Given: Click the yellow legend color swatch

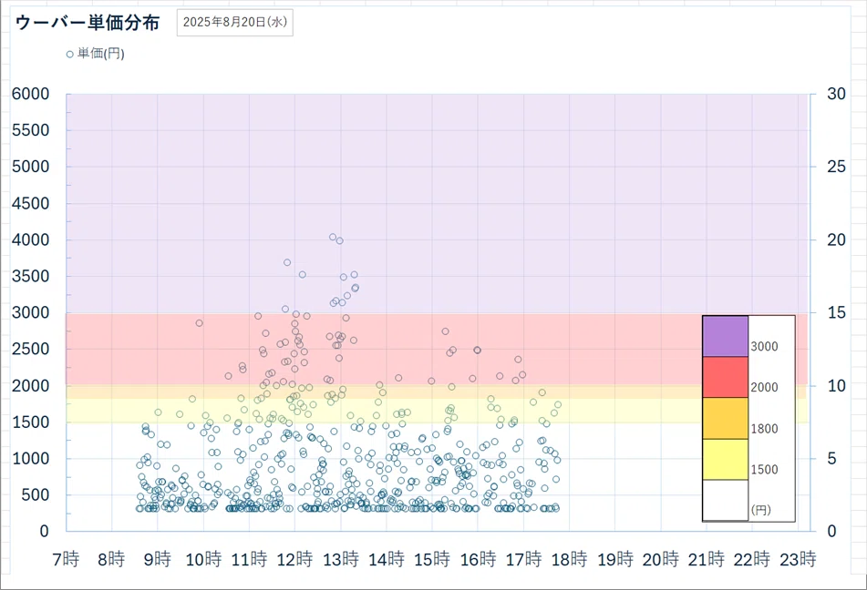Looking at the screenshot, I should [726, 459].
